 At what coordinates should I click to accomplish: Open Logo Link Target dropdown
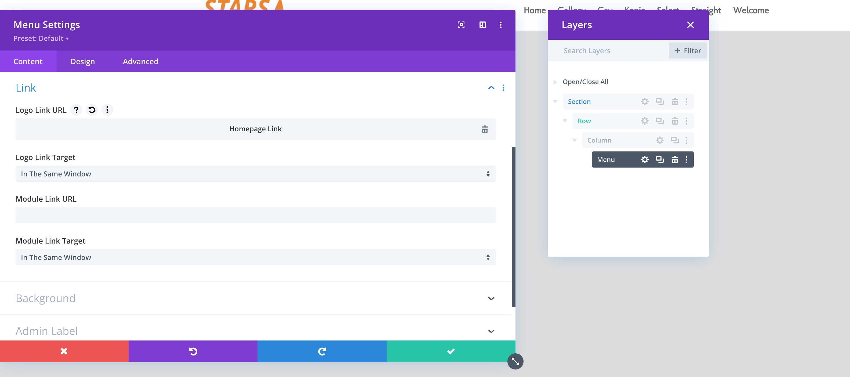(x=255, y=174)
